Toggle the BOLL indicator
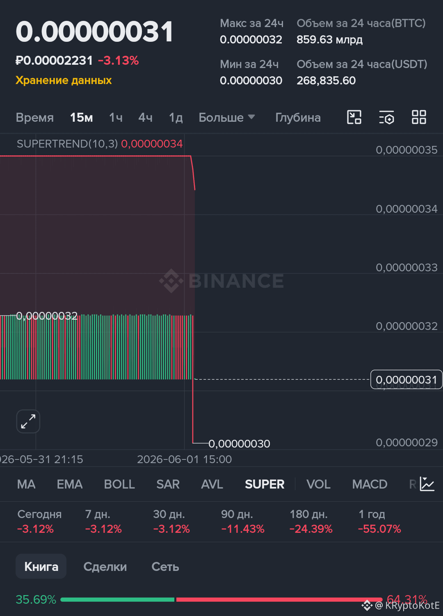443x616 pixels. click(119, 484)
